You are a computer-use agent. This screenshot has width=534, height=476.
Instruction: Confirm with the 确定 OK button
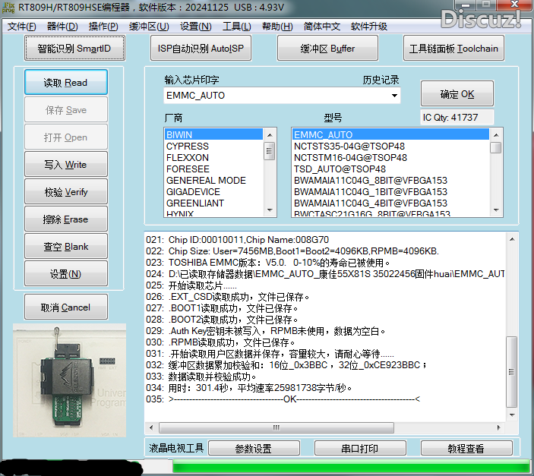tap(457, 93)
